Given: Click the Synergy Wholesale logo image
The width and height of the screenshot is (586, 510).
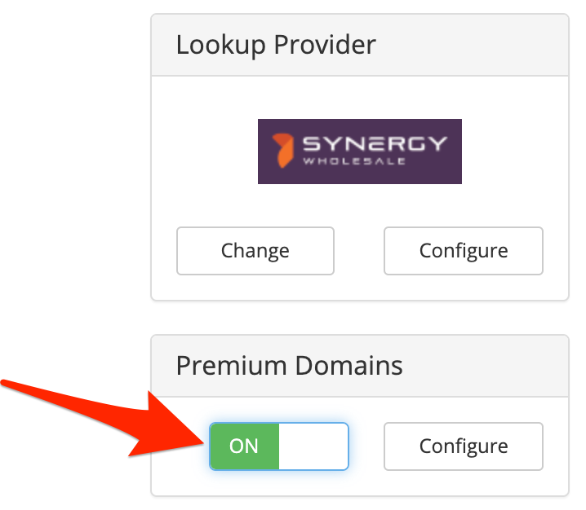Looking at the screenshot, I should (359, 152).
